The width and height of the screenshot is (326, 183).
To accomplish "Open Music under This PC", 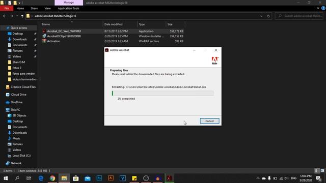I will click(x=16, y=138).
